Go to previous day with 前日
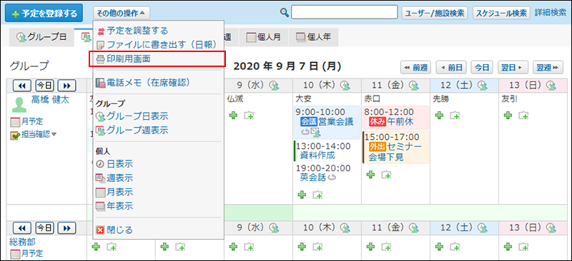 pos(451,67)
